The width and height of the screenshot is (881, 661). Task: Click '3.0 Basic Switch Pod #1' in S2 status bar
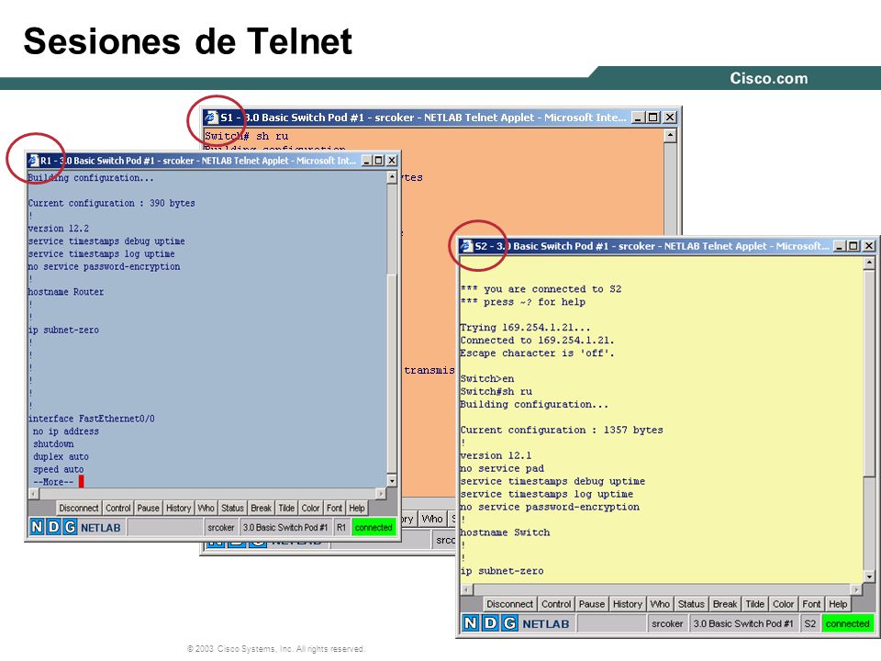[743, 623]
